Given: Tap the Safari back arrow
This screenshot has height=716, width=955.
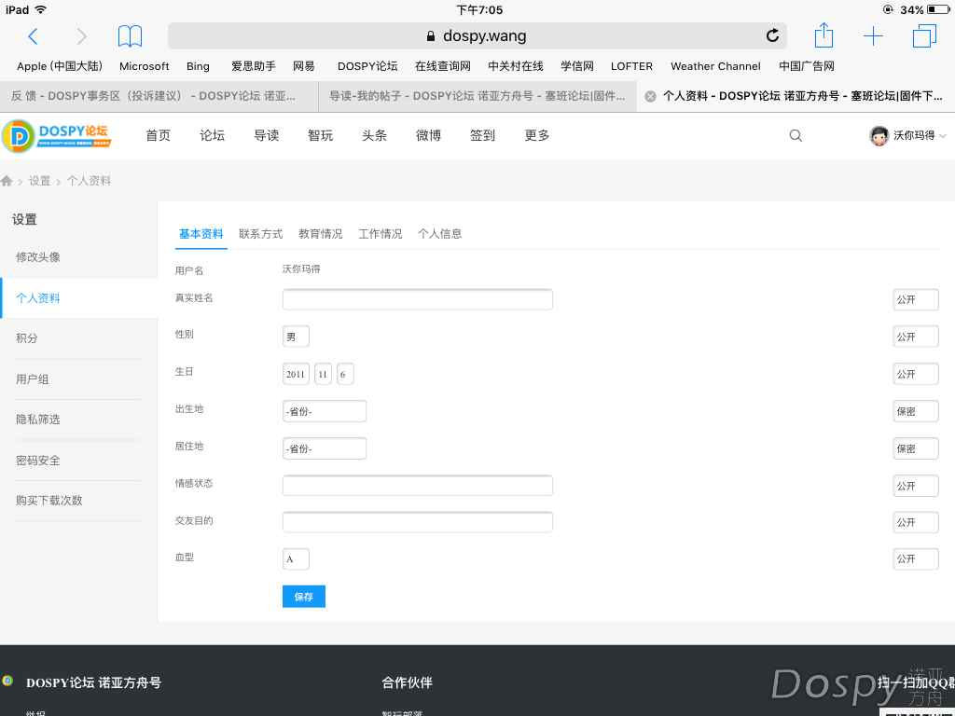Looking at the screenshot, I should pyautogui.click(x=33, y=36).
